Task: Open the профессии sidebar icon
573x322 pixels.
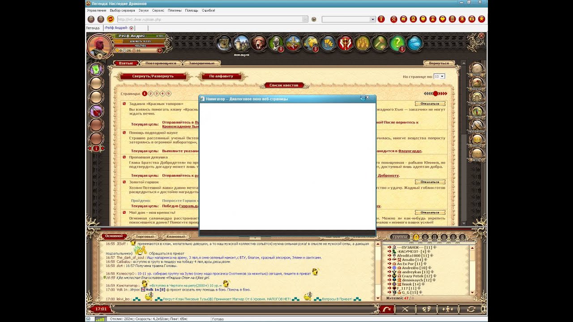Action: click(x=478, y=127)
